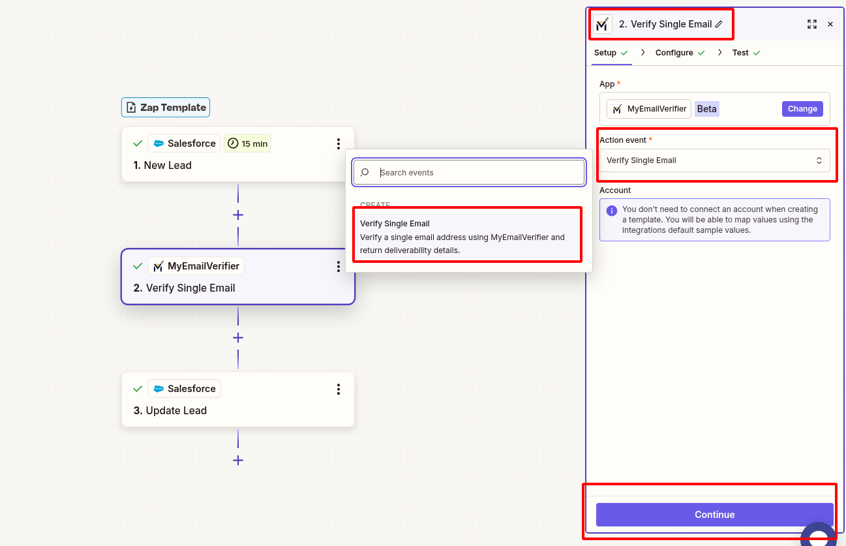Viewport: 846px width, 546px height.
Task: Click the plus icon below Update Lead
Action: click(237, 460)
